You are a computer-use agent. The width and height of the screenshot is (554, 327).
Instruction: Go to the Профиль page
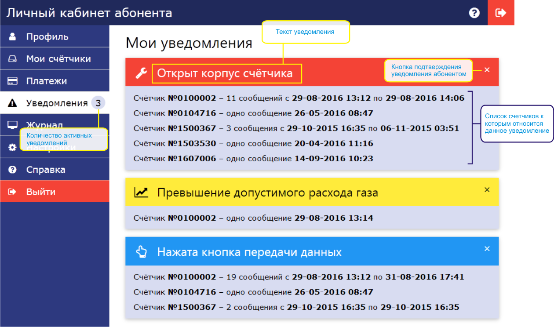47,36
